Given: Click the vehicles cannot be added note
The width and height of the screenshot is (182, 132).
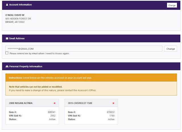Looking at the screenshot, I should [x=36, y=87].
